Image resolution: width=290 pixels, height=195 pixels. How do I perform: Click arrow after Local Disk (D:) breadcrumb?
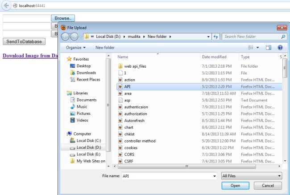point(124,37)
